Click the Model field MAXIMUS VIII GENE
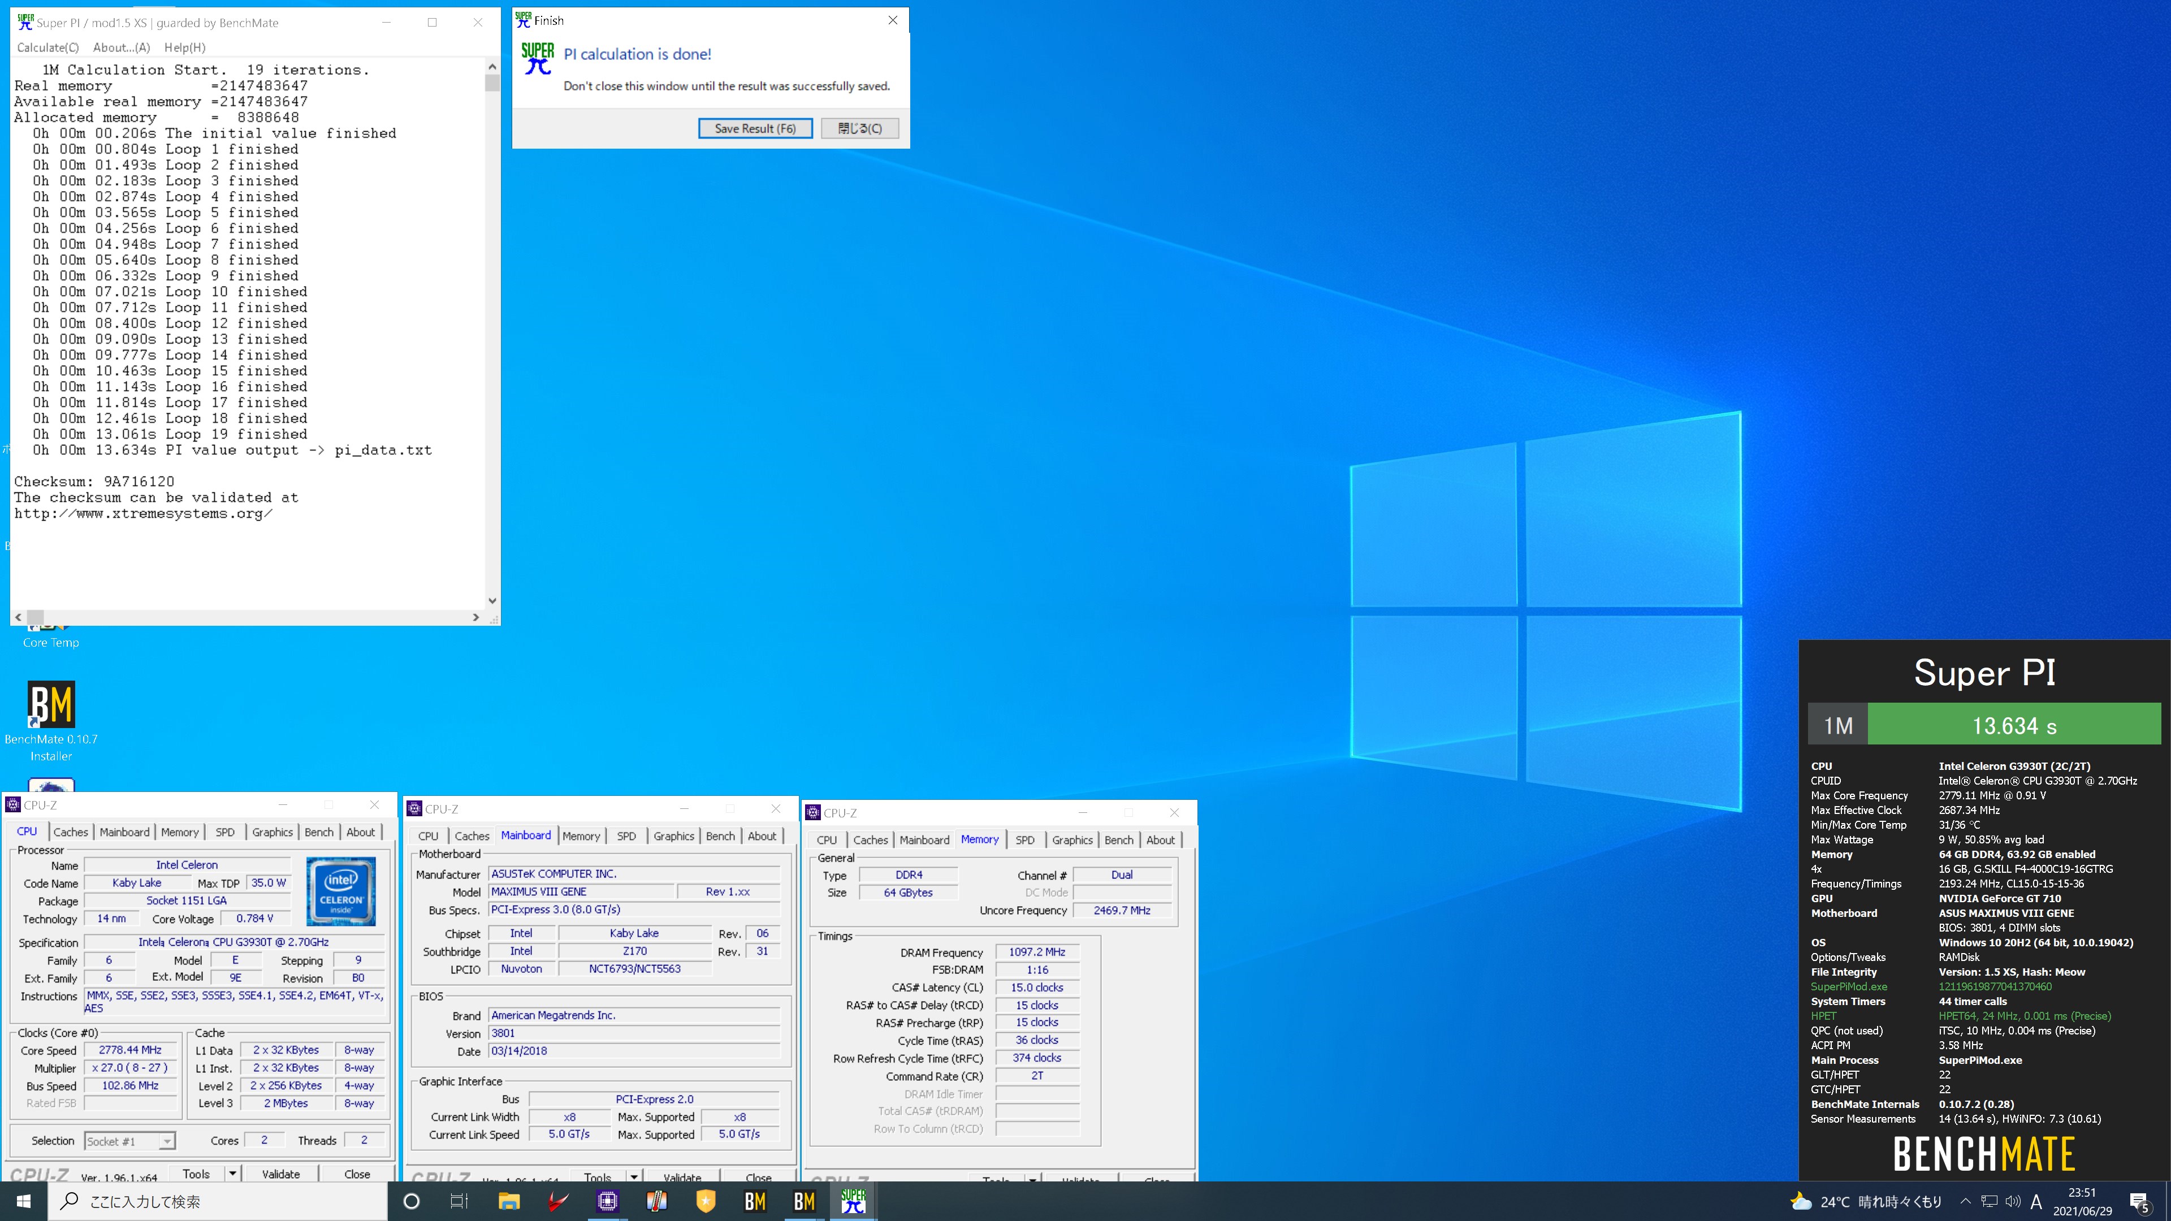The image size is (2171, 1221). [582, 891]
